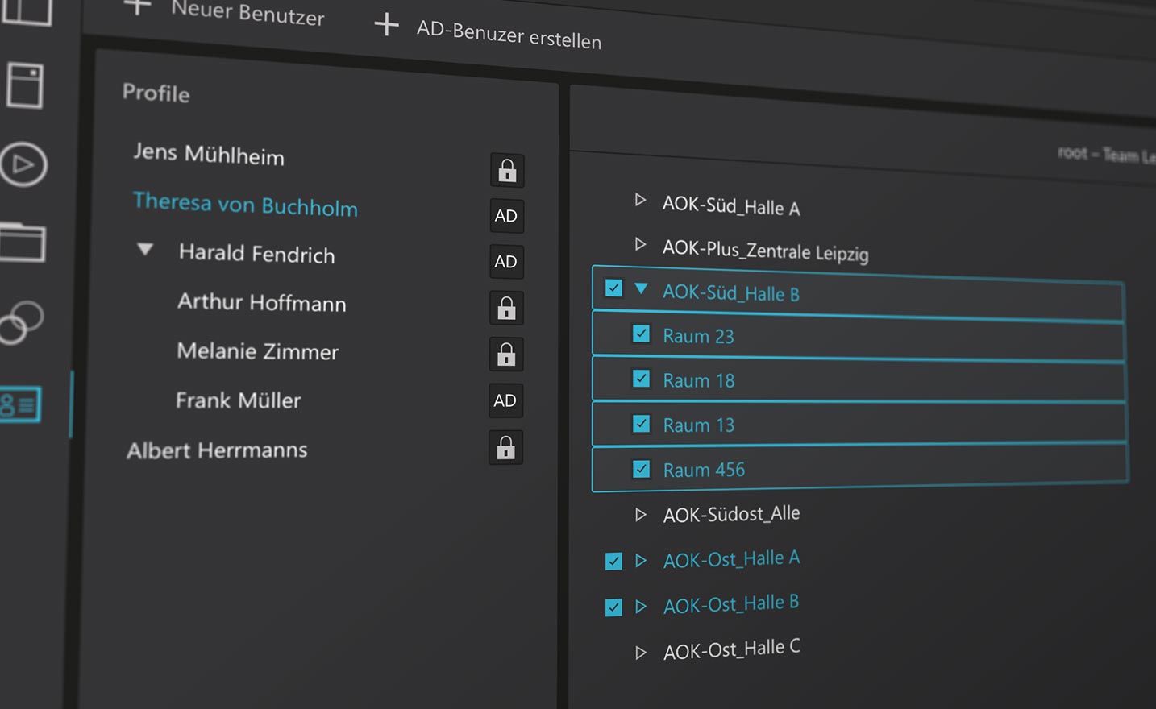Select profile Melanie Zimmer
The image size is (1156, 709).
click(x=257, y=350)
